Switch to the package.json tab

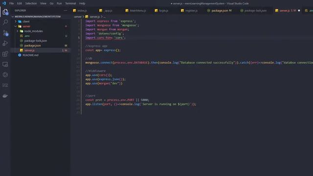(220, 11)
